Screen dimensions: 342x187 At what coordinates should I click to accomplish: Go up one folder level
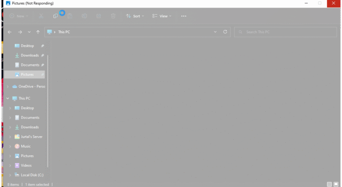(38, 32)
